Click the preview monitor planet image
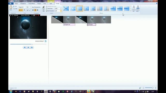Image resolution: width=166 pixels, height=93 pixels. click(x=28, y=27)
